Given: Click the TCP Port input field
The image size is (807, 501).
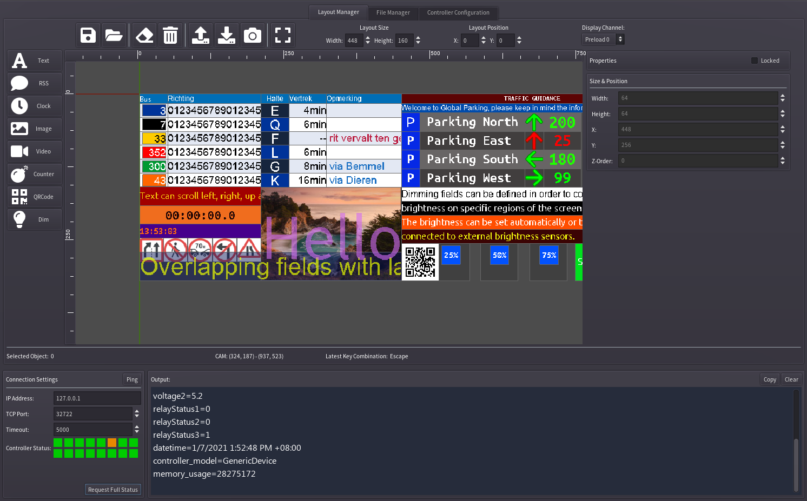Looking at the screenshot, I should [x=93, y=414].
